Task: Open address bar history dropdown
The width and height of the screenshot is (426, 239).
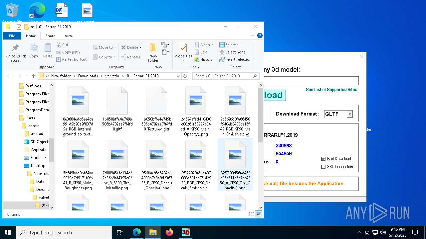Action: pyautogui.click(x=178, y=76)
